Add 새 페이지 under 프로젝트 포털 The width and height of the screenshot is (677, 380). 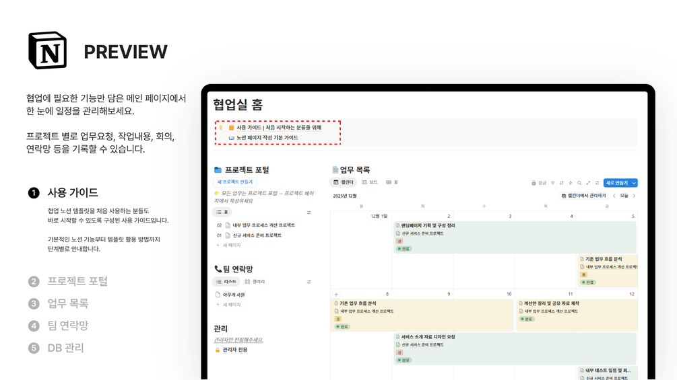point(228,245)
